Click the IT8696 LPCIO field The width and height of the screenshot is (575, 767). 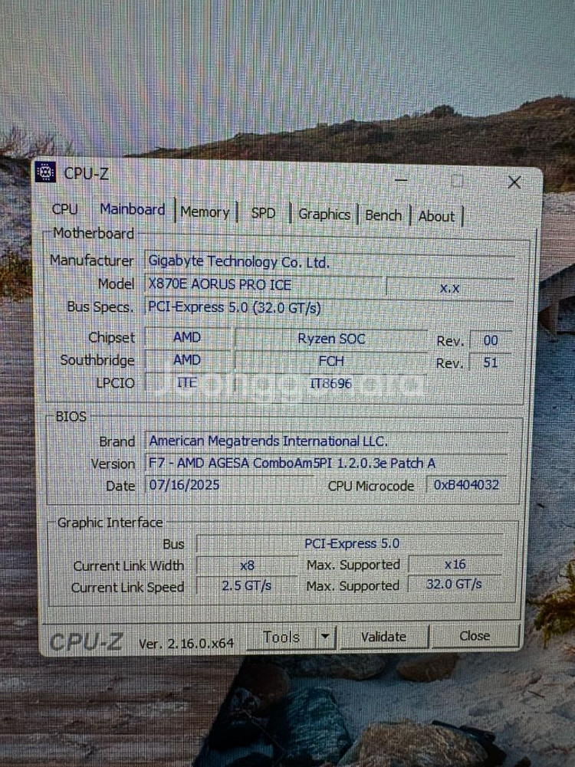[x=331, y=383]
